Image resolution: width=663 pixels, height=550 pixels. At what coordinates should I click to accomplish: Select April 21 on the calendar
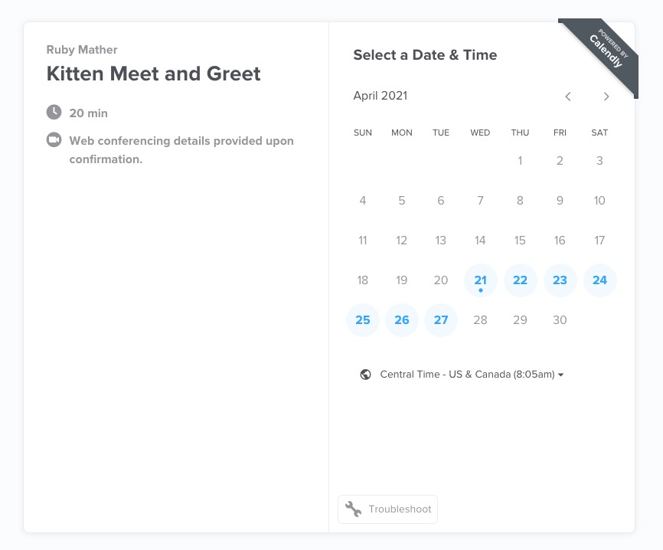[x=480, y=280]
